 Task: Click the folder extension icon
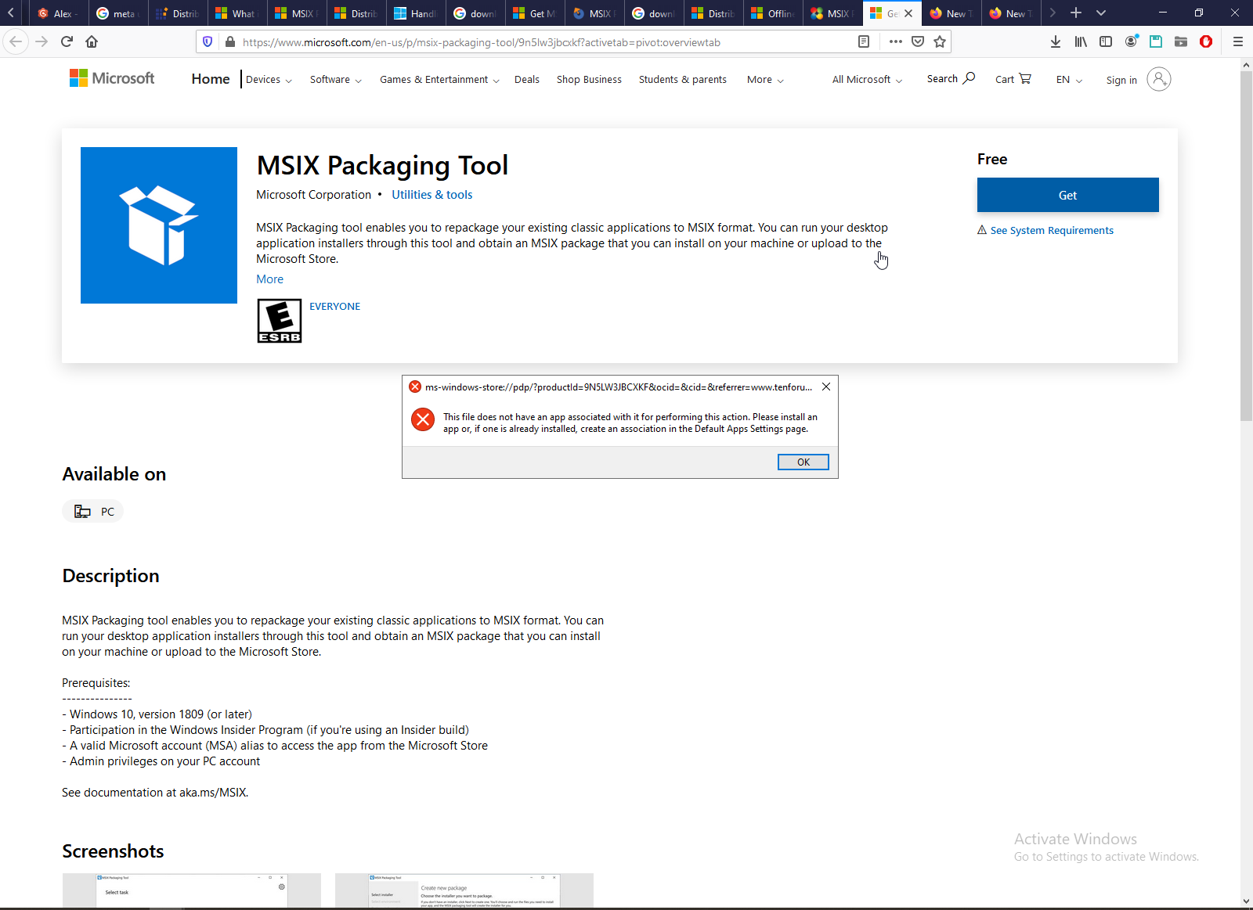[x=1181, y=41]
